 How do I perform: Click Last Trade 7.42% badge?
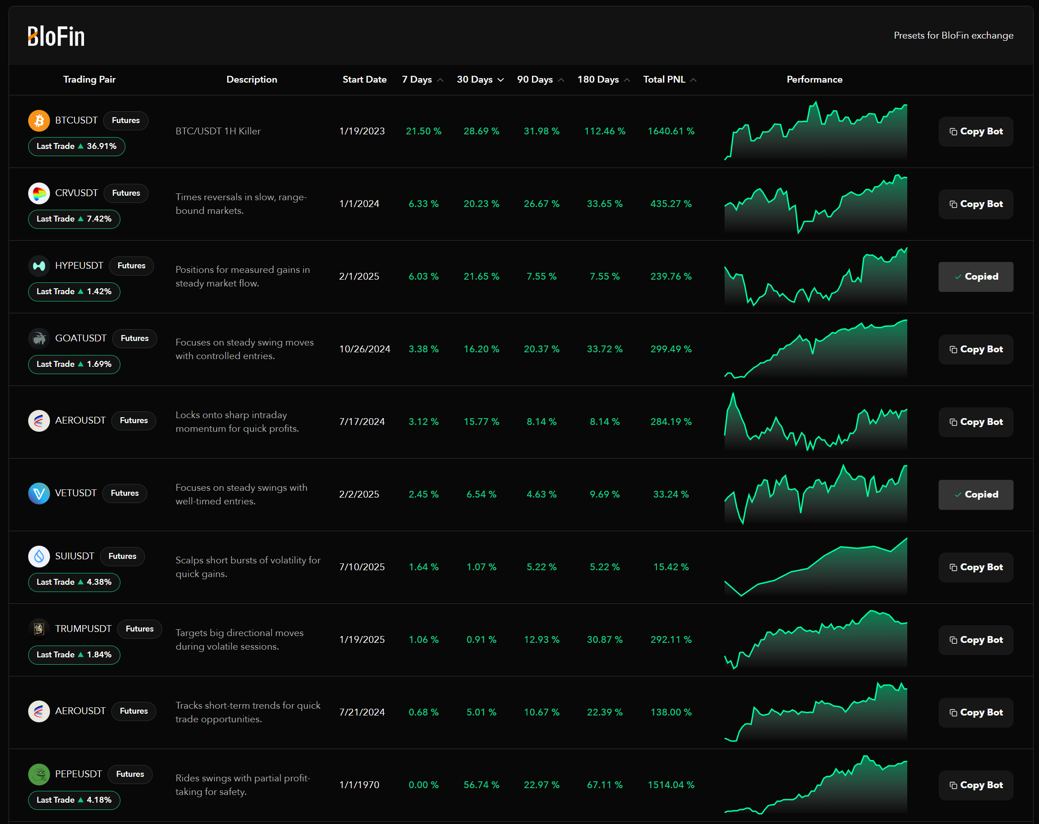click(x=74, y=220)
